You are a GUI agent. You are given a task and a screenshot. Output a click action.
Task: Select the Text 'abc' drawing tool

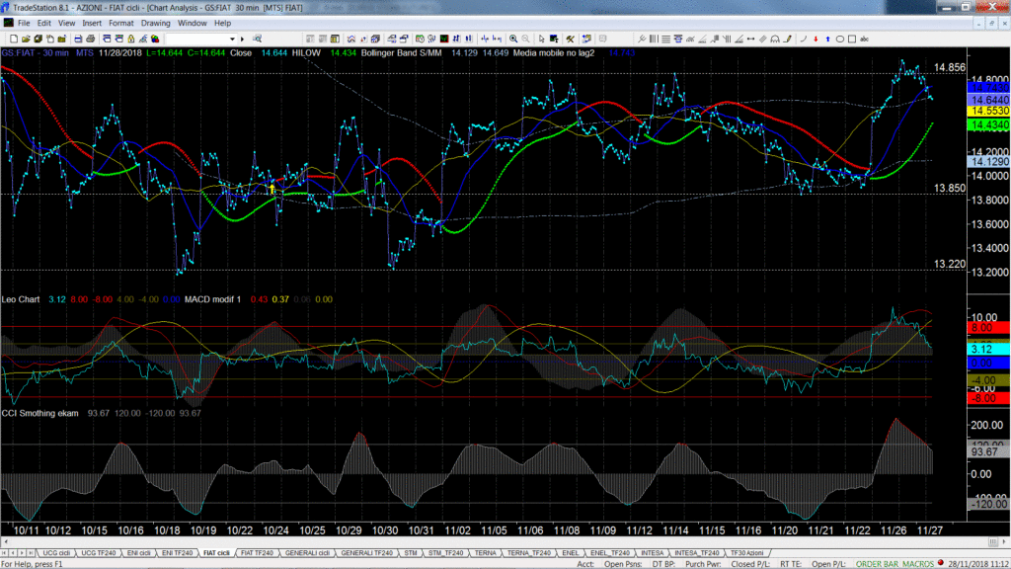864,39
